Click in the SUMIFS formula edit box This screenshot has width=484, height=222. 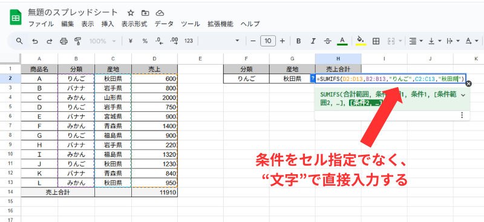tap(390, 79)
